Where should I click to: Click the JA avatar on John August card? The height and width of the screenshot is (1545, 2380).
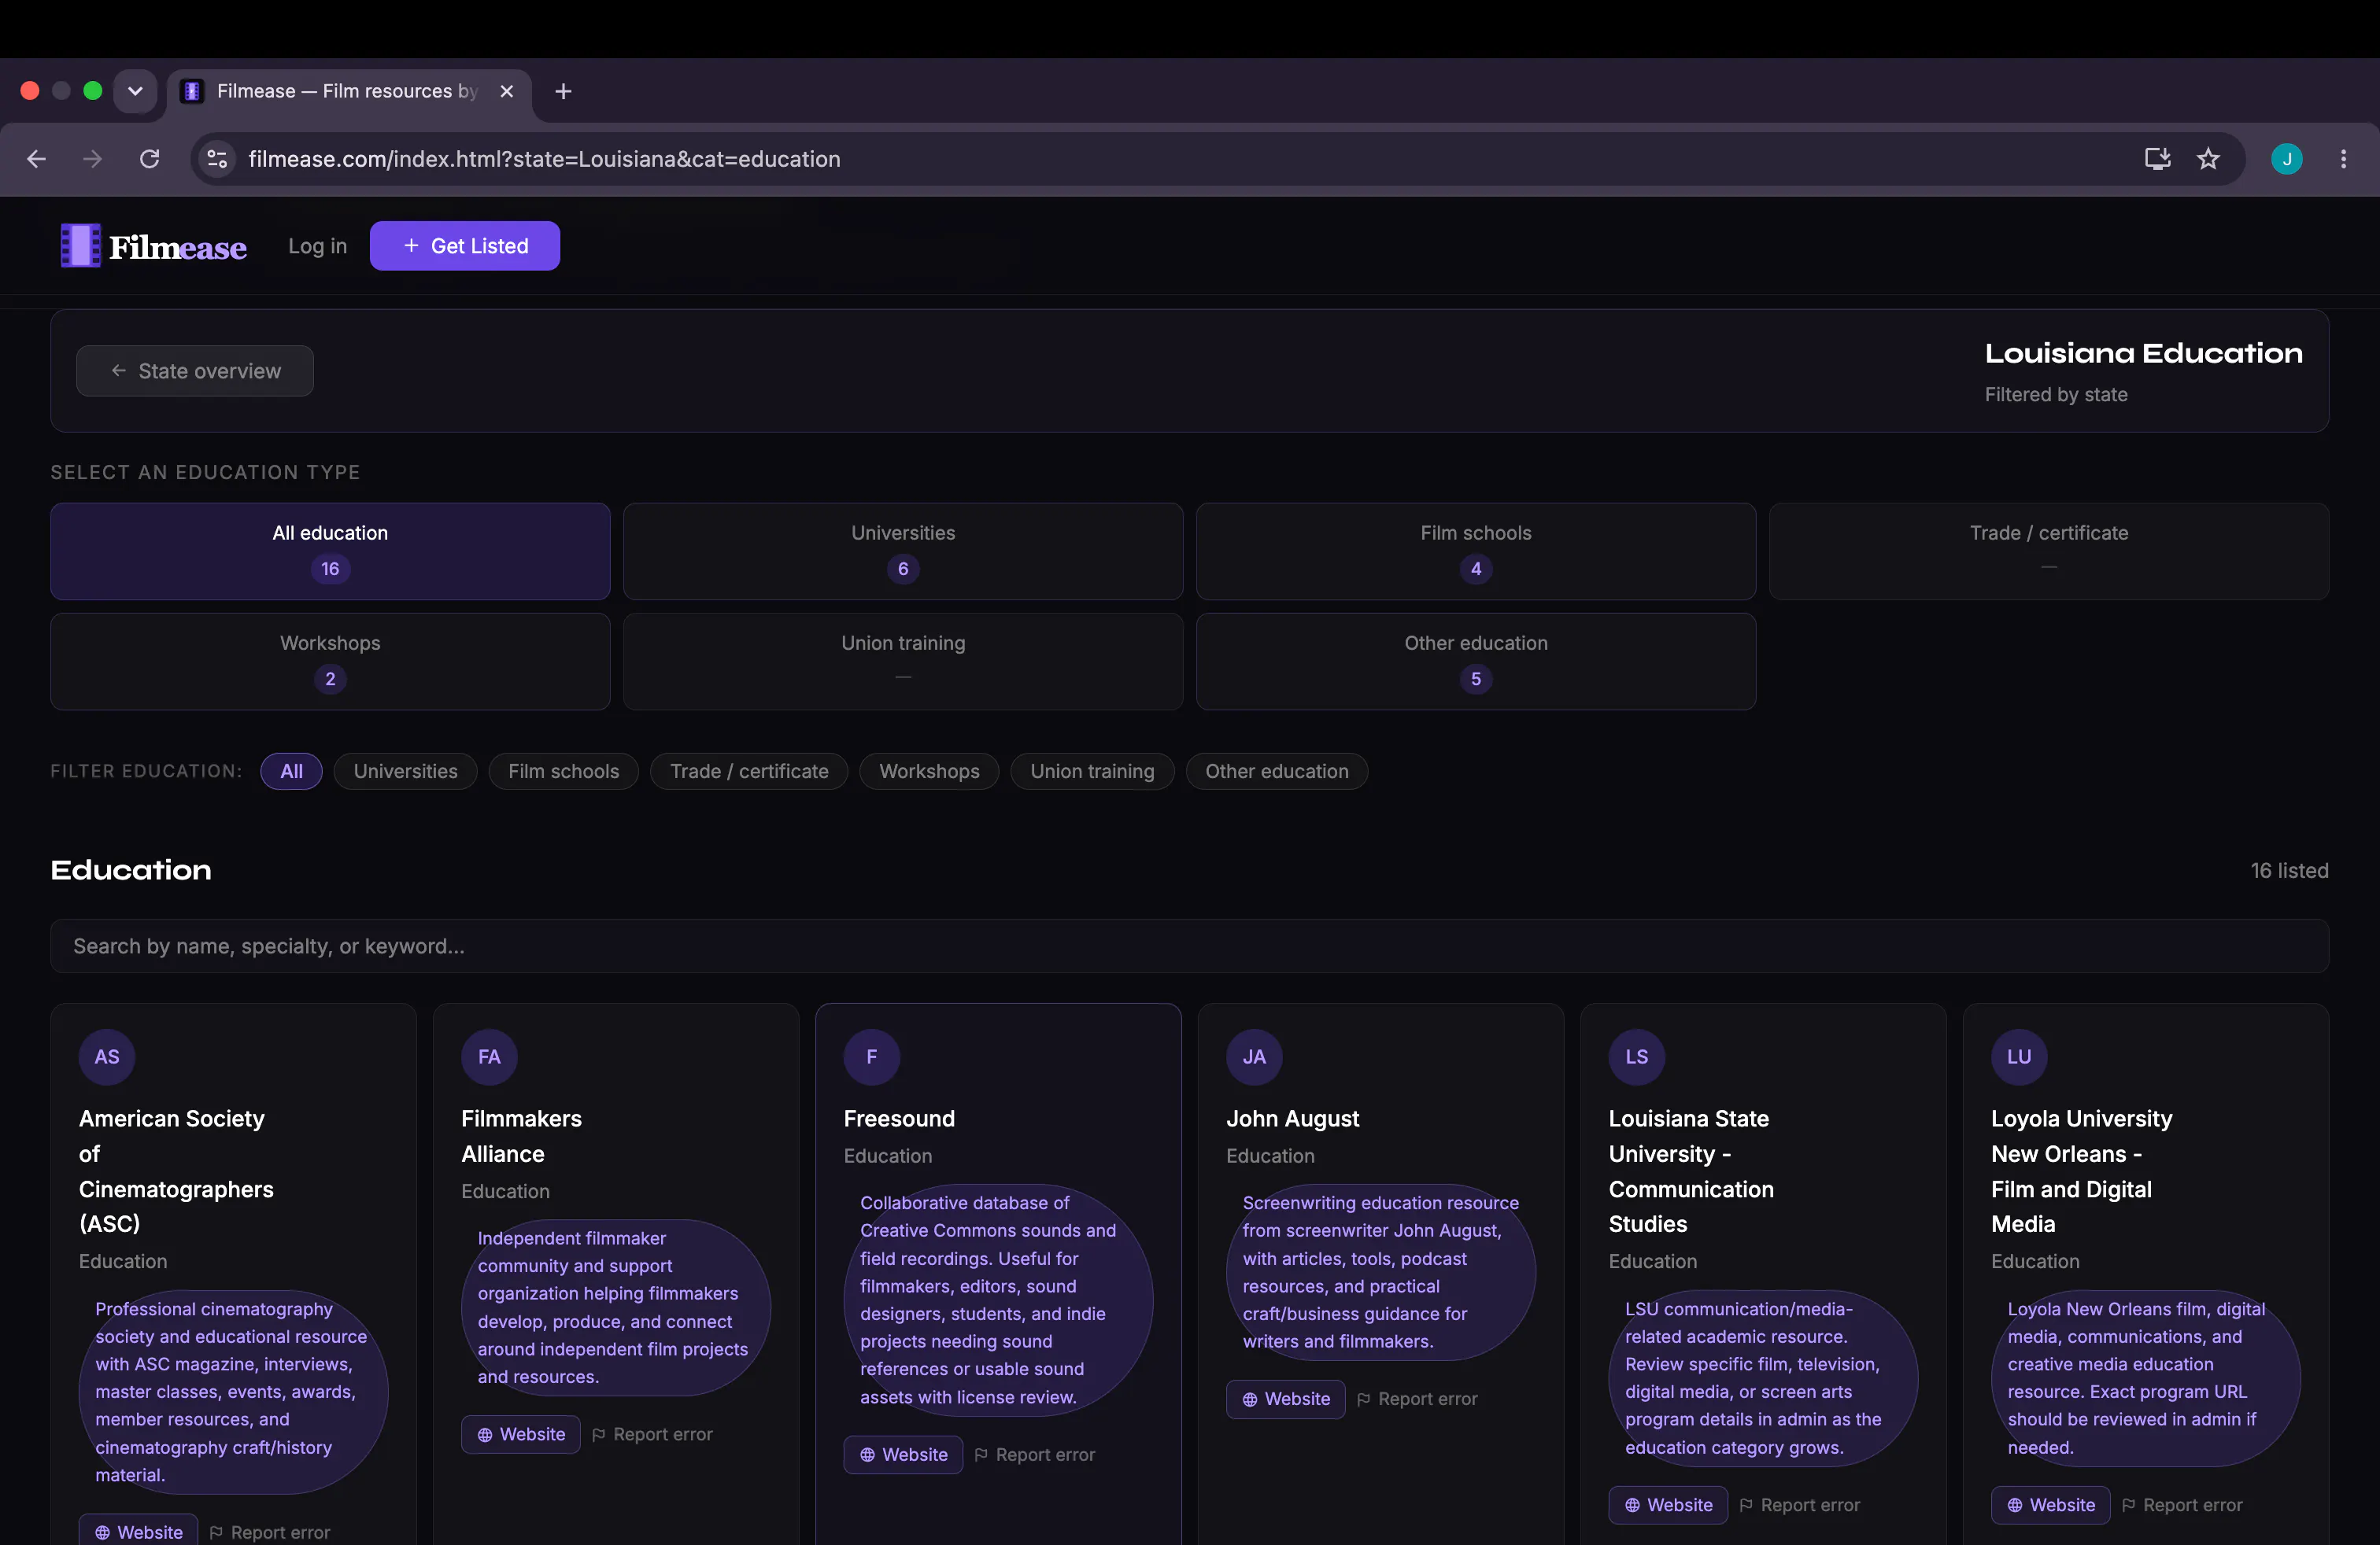tap(1254, 1056)
